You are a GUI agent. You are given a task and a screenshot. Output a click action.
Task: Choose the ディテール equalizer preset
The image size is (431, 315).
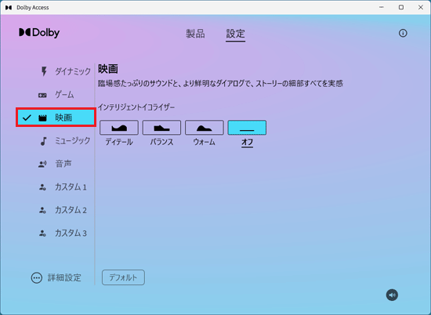[119, 127]
